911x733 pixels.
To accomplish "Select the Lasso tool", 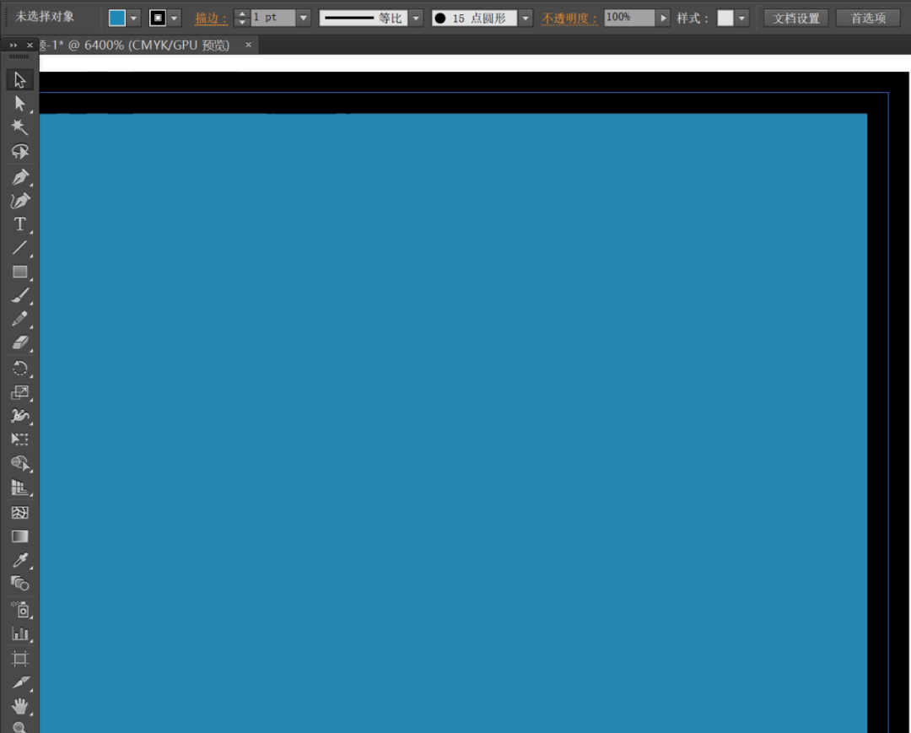I will (19, 152).
